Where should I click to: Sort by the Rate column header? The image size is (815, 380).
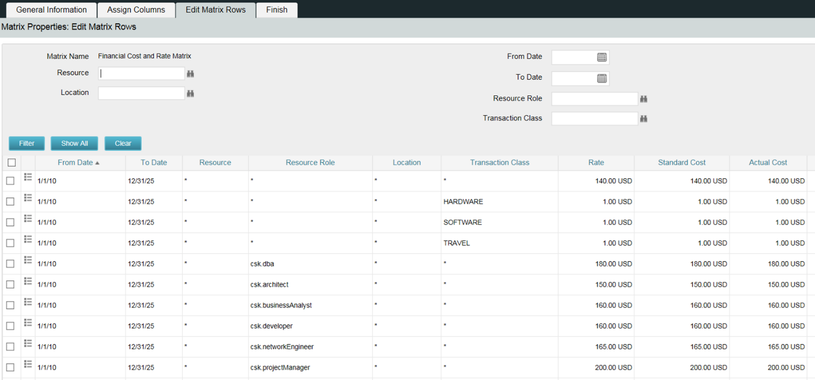click(x=596, y=163)
